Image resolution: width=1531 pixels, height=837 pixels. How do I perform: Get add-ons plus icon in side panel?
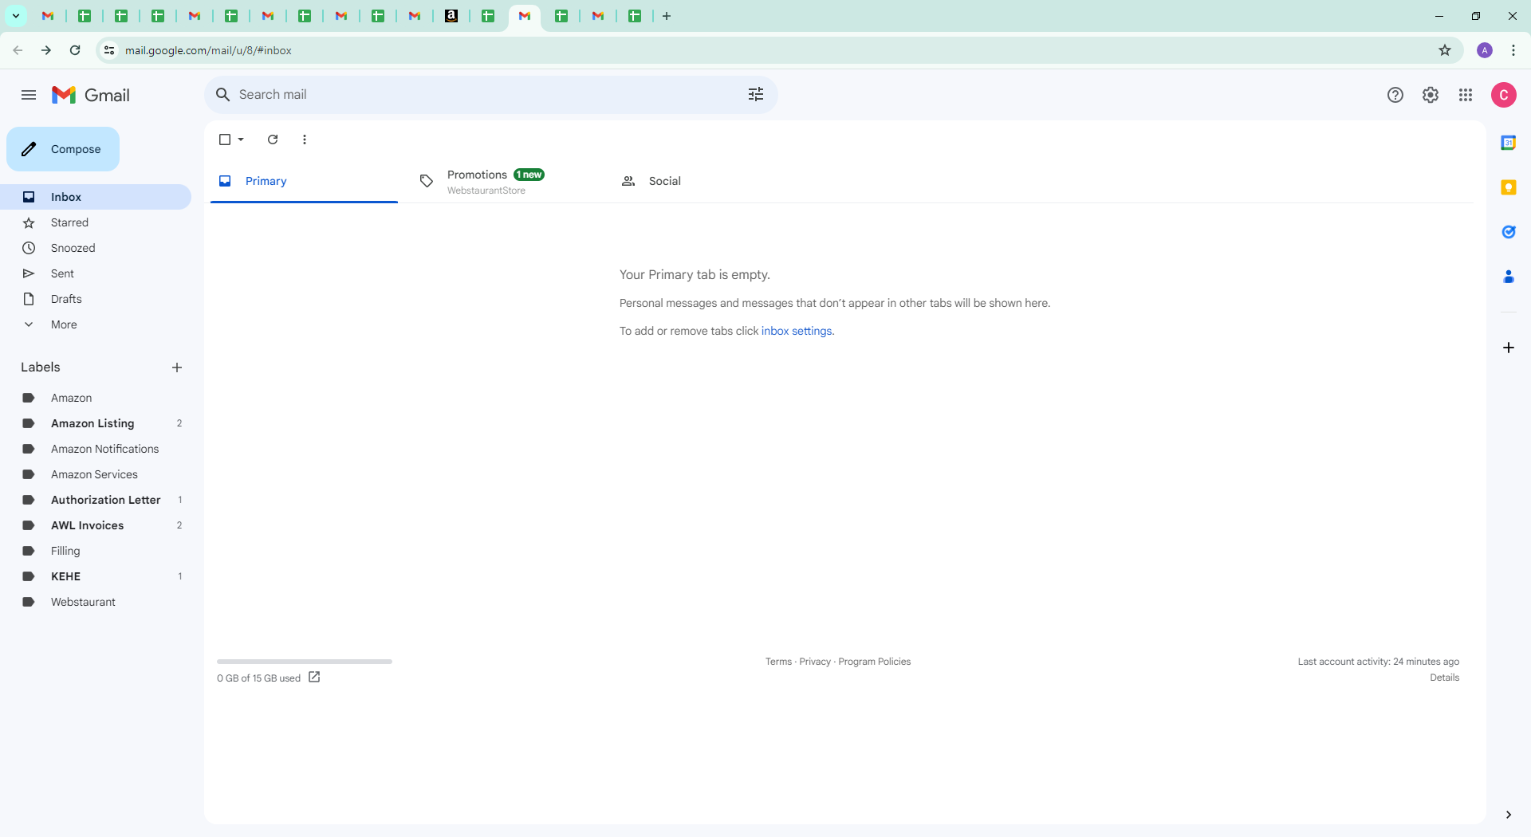[x=1509, y=348]
